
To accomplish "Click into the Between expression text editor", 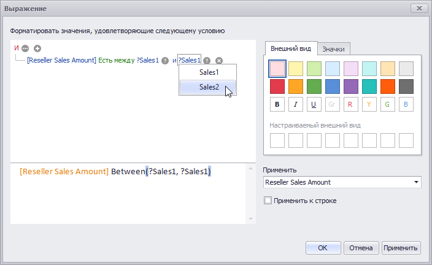I will click(x=128, y=193).
